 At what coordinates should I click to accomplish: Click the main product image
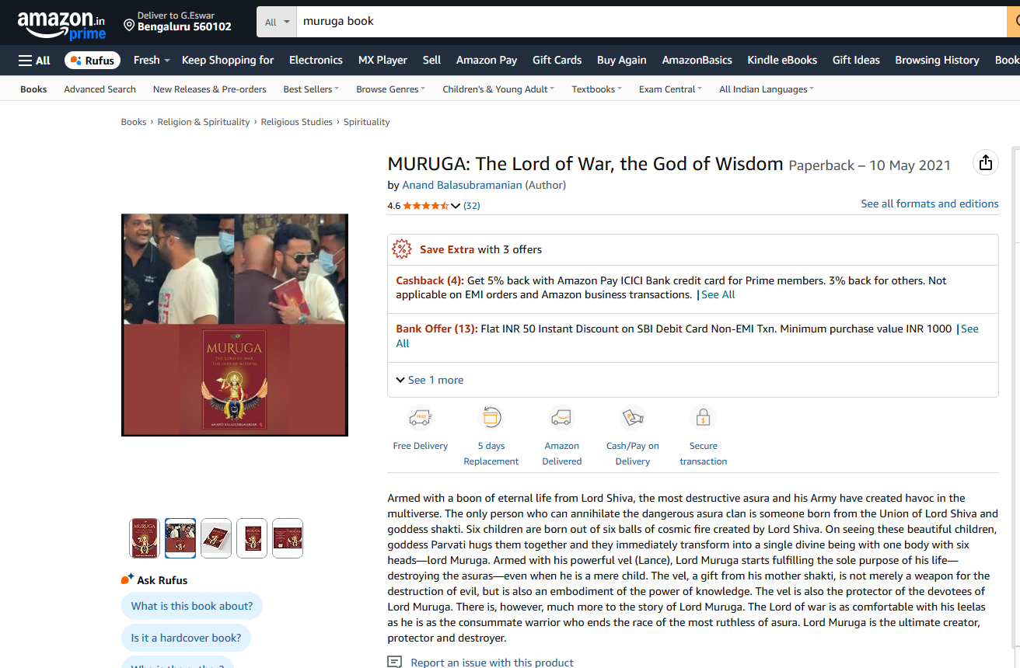coord(235,325)
